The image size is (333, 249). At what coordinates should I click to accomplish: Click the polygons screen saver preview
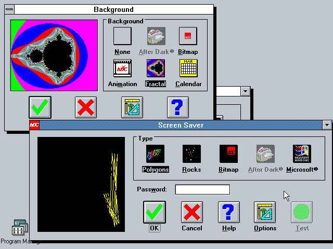(81, 185)
